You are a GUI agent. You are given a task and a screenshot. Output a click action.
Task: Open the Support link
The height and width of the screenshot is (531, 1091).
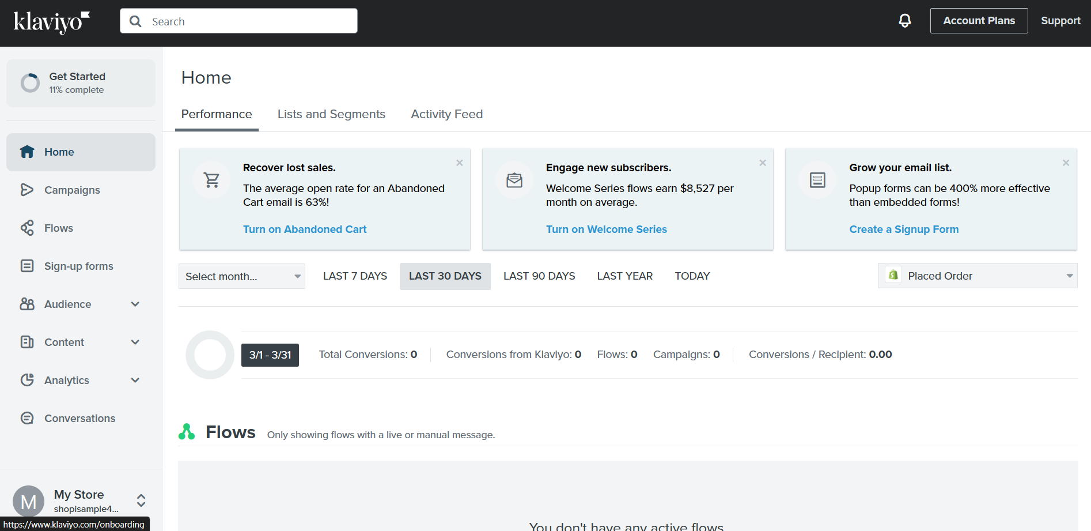(1060, 21)
